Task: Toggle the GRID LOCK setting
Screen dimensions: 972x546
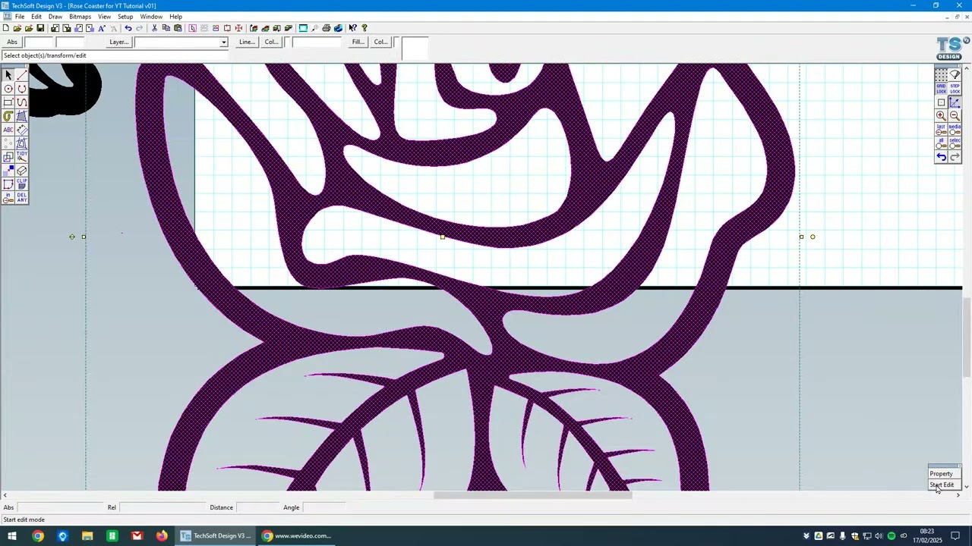Action: (x=941, y=89)
